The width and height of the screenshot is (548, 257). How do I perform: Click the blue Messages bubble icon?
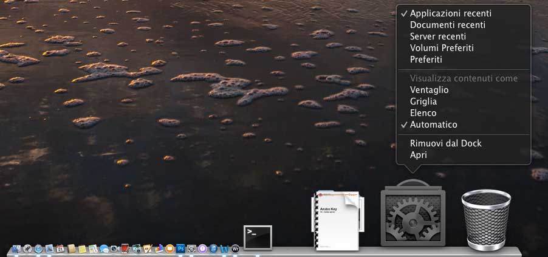(x=104, y=248)
